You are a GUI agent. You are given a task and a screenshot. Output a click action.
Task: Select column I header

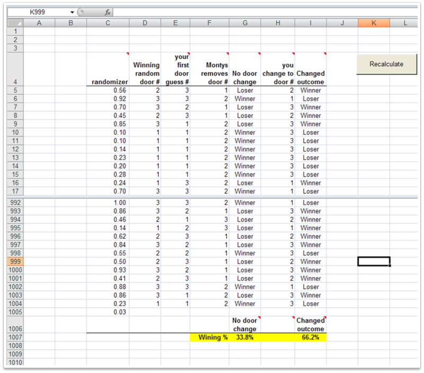(311, 23)
